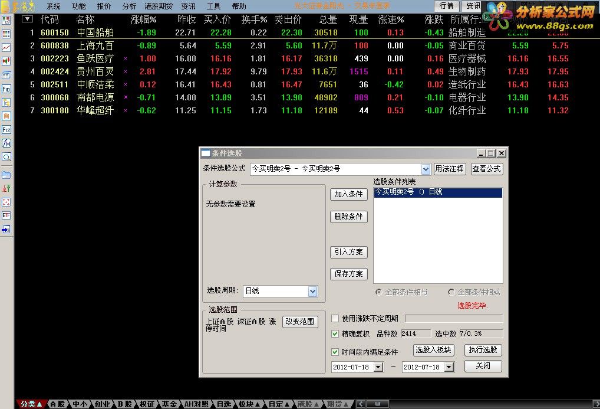Click the × marker in 华峰超纤 row
Viewport: 600px width, 409px height.
click(x=126, y=110)
